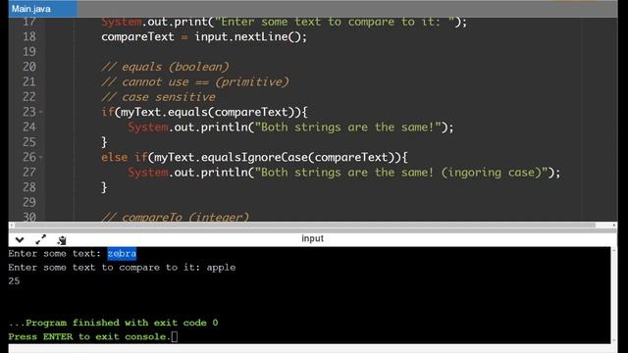Click the "Program finished with exit code 0" message
This screenshot has width=628, height=353.
point(114,323)
